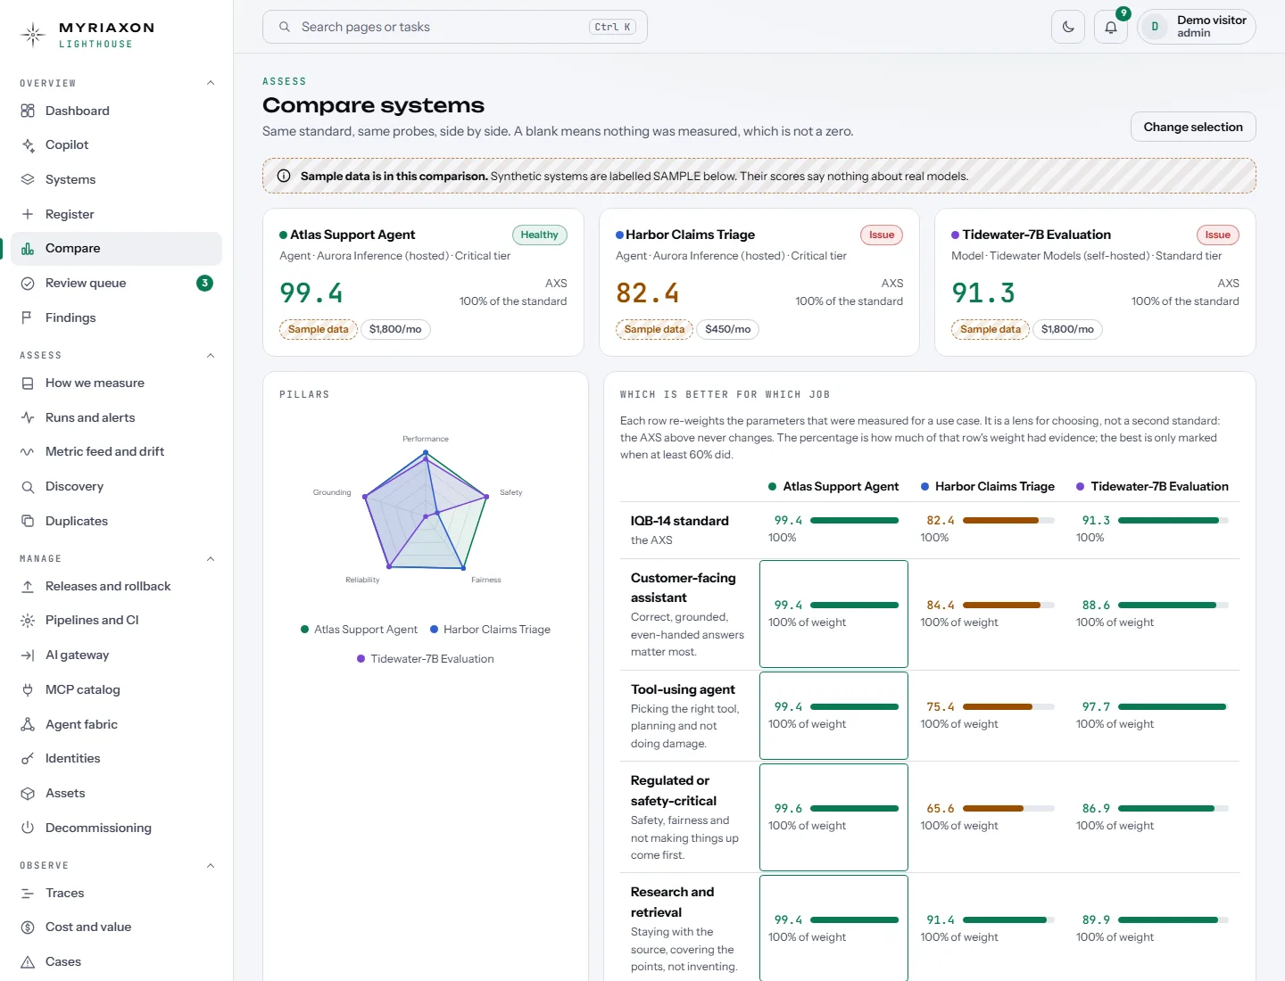Screen dimensions: 1285x981
Task: Click the Sample data tag on Tidewater-7B Evaluation
Action: tap(991, 329)
